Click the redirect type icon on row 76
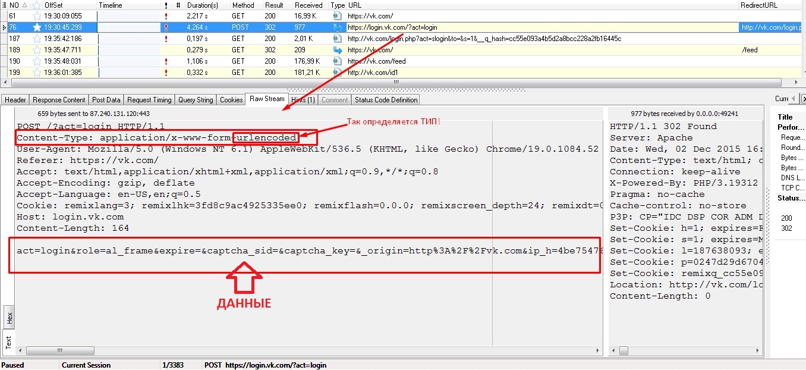This screenshot has height=370, width=806. (338, 27)
